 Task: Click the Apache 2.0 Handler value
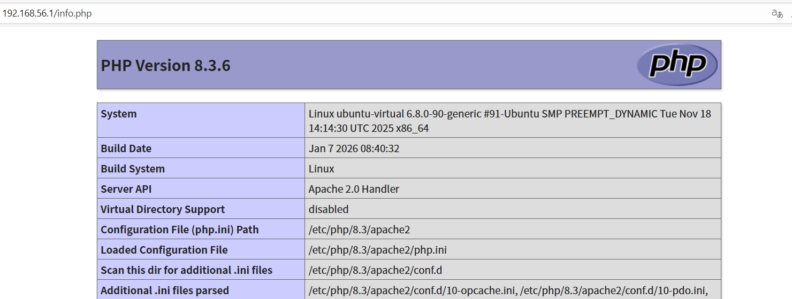[354, 189]
